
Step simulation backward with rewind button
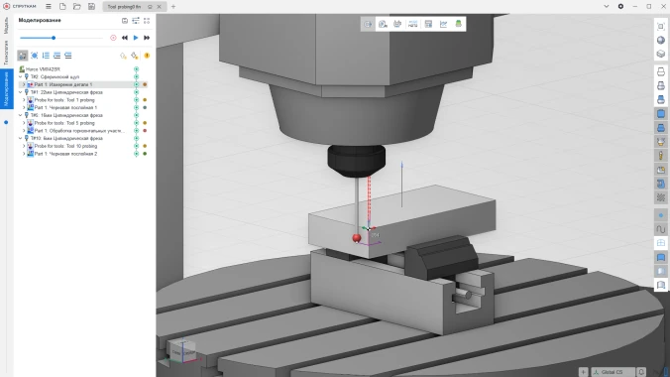pyautogui.click(x=124, y=38)
